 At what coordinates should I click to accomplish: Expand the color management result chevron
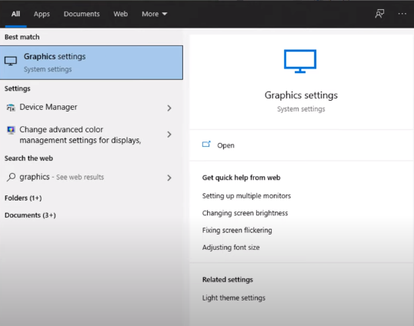pos(169,135)
